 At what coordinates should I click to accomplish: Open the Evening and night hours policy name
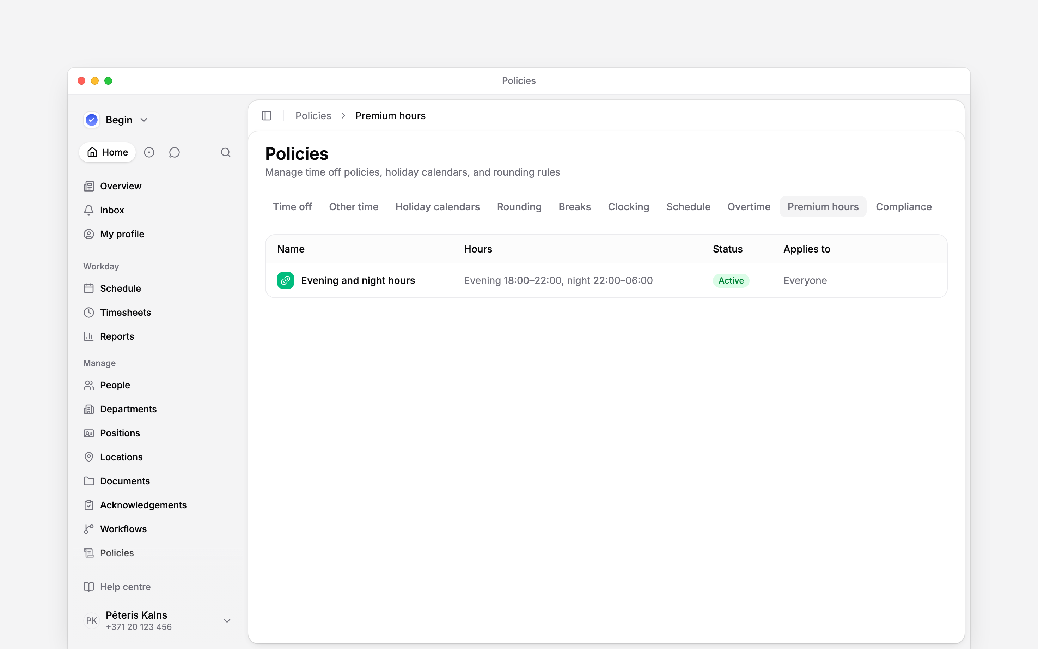point(358,280)
